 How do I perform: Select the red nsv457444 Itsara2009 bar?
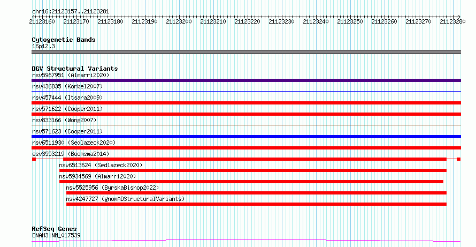246,103
